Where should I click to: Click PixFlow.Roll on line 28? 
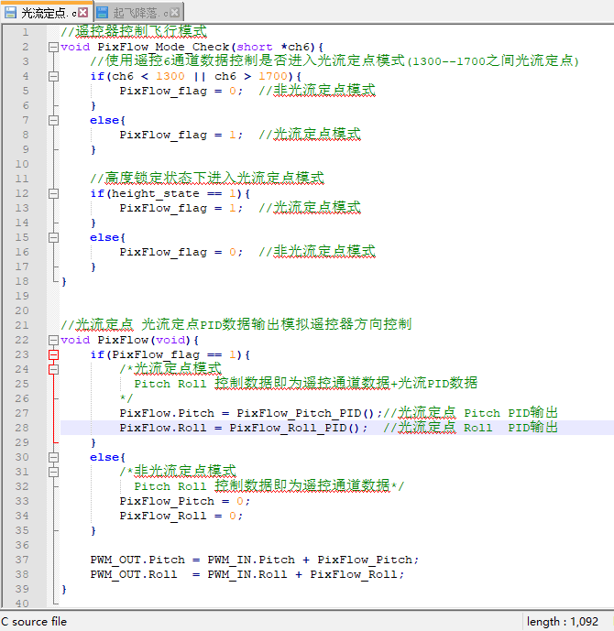coord(163,428)
